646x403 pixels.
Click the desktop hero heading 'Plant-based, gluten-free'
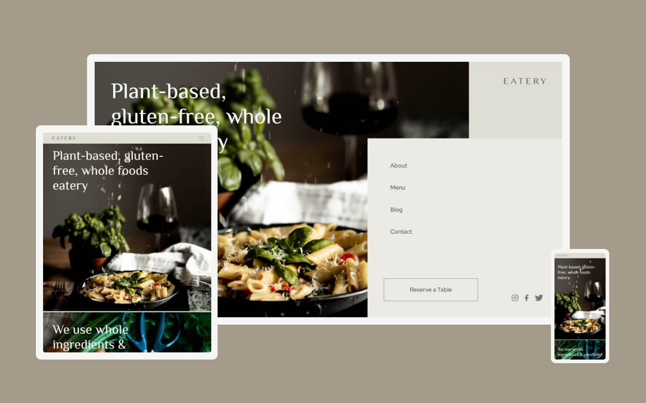tap(196, 104)
